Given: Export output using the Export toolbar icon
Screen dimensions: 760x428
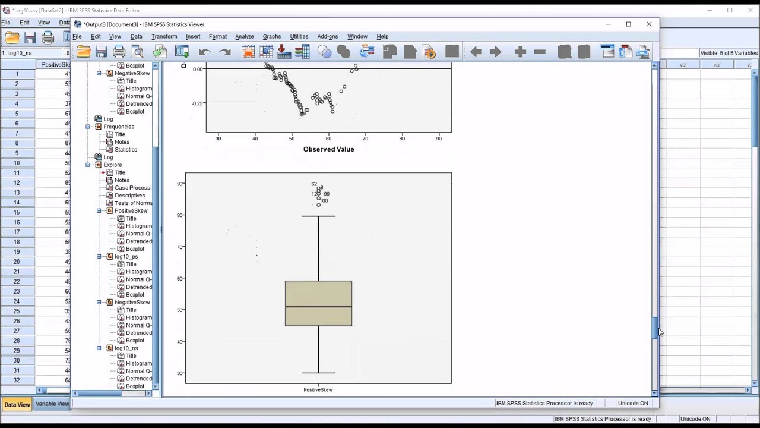Looking at the screenshot, I should click(160, 52).
